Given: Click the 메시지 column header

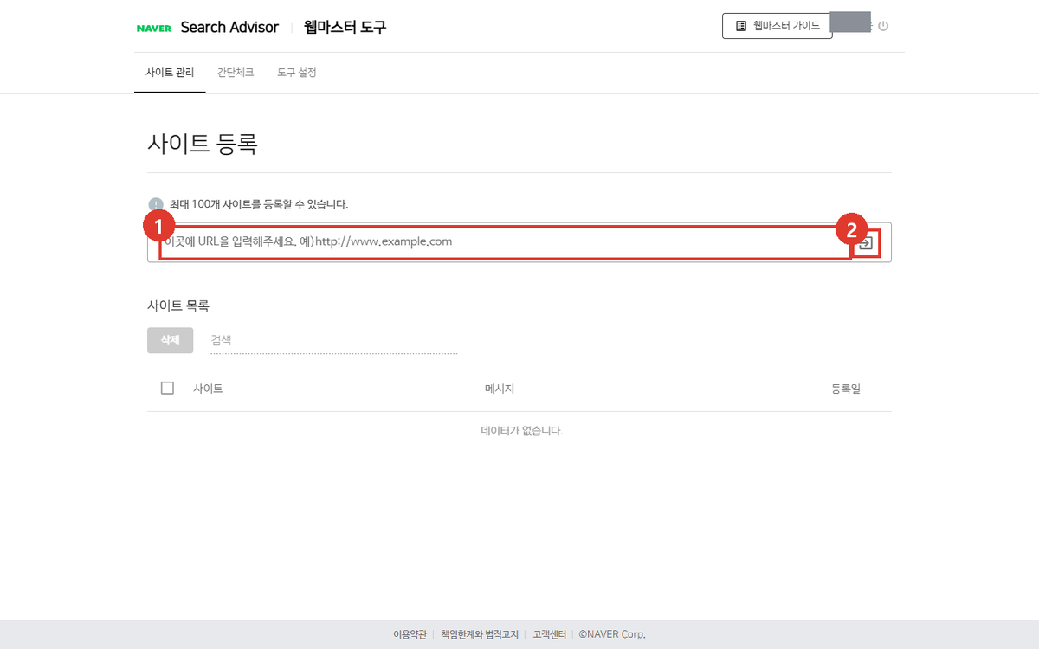Looking at the screenshot, I should (500, 389).
